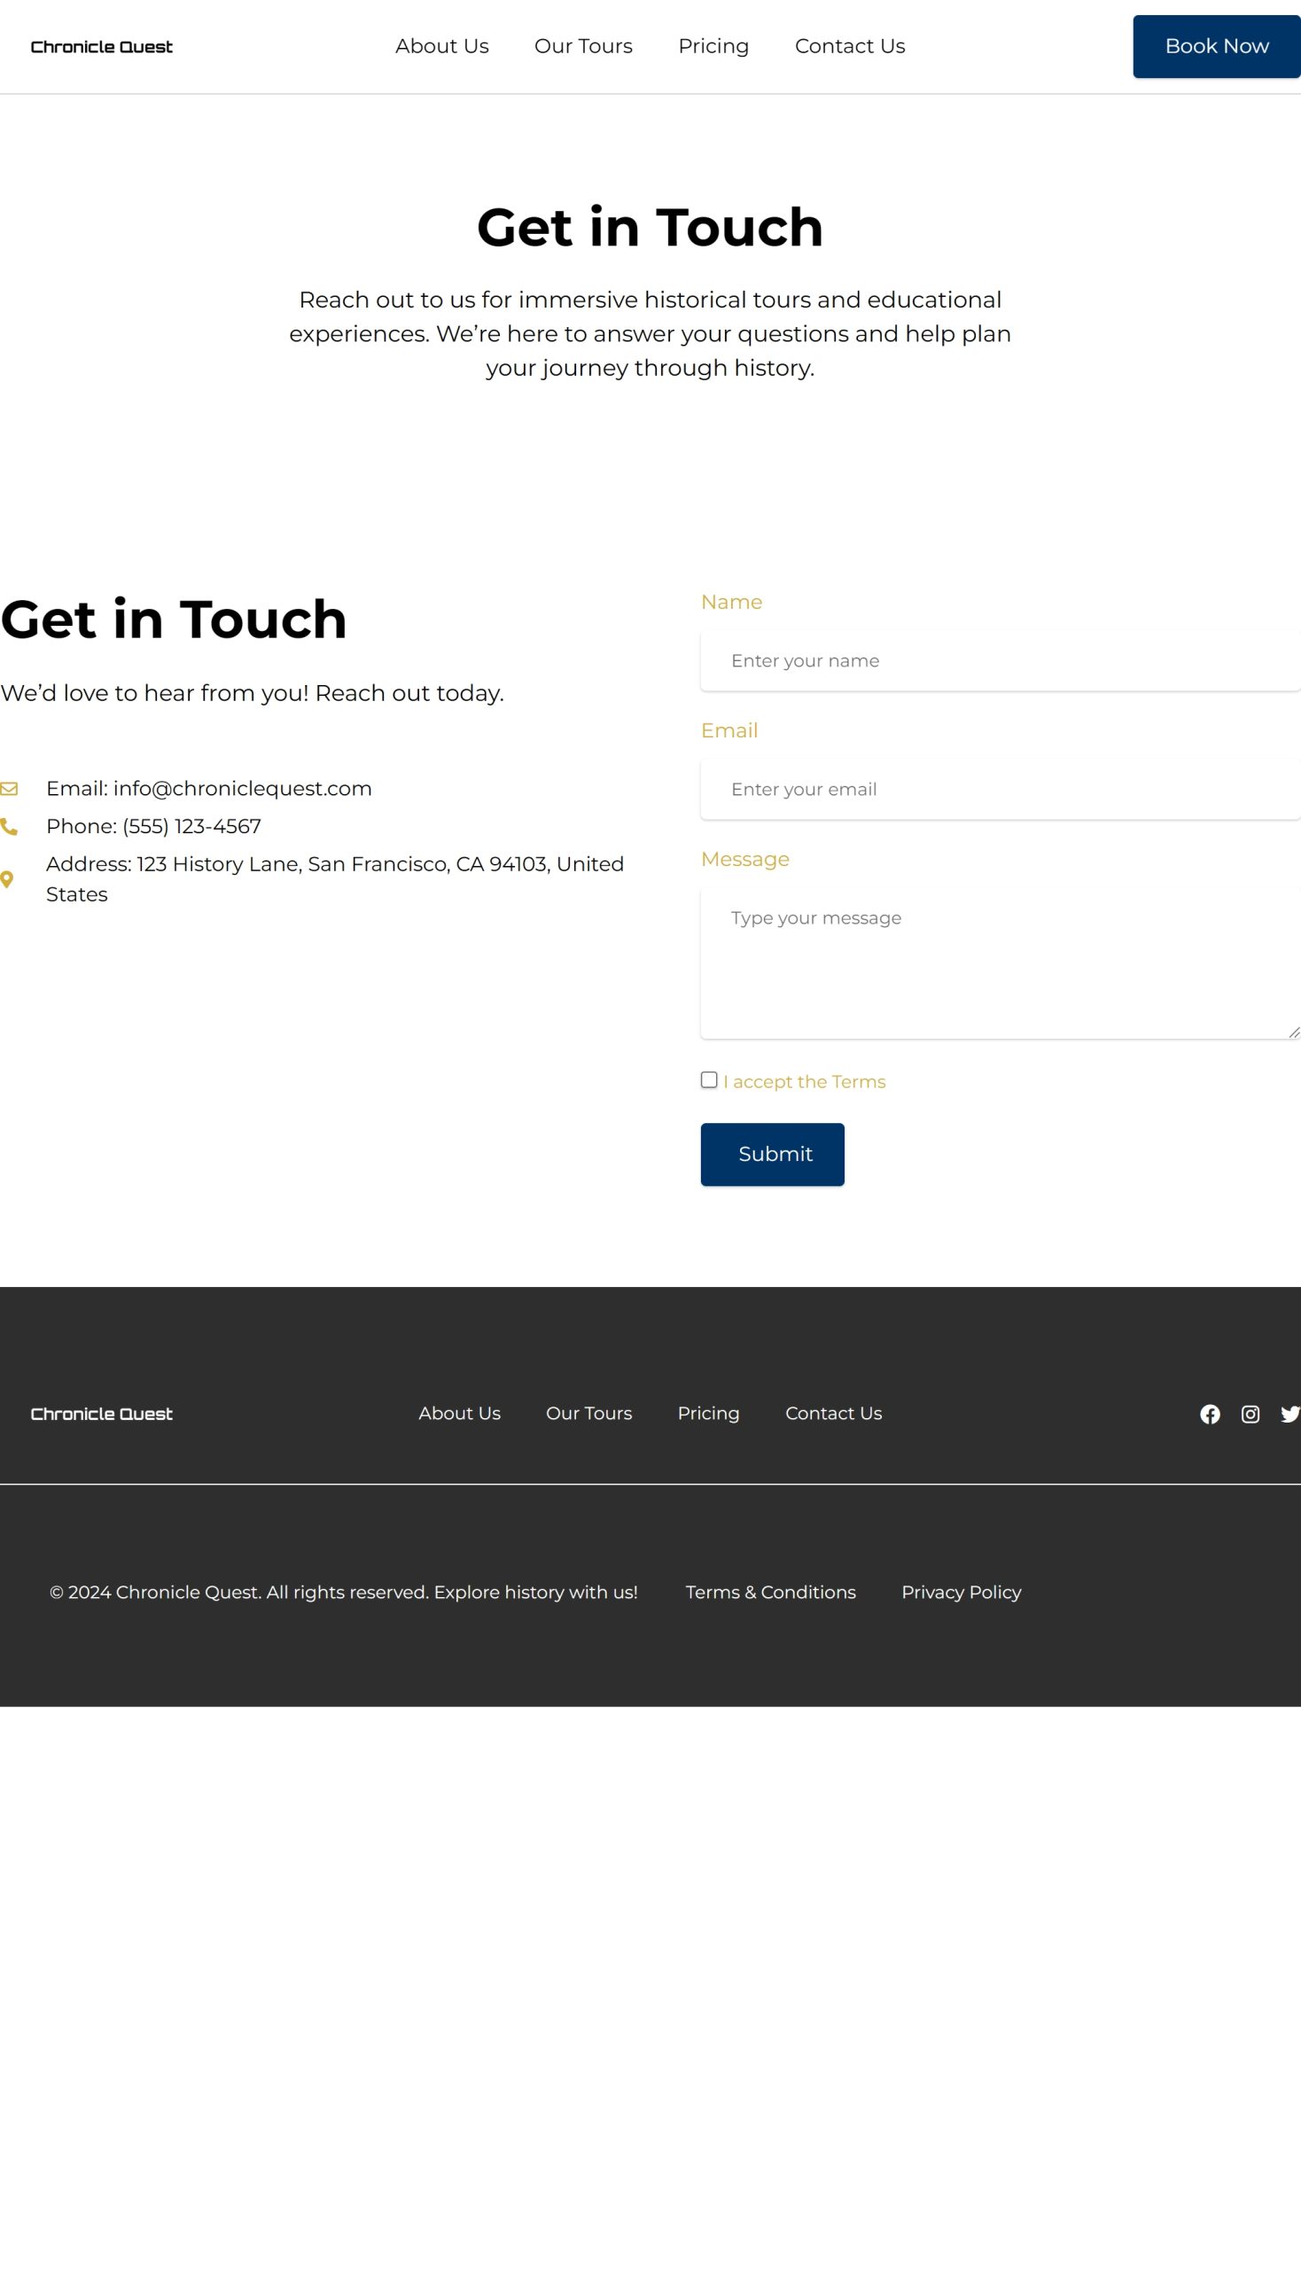Open the Instagram icon in footer
The image size is (1301, 2269).
click(1250, 1414)
